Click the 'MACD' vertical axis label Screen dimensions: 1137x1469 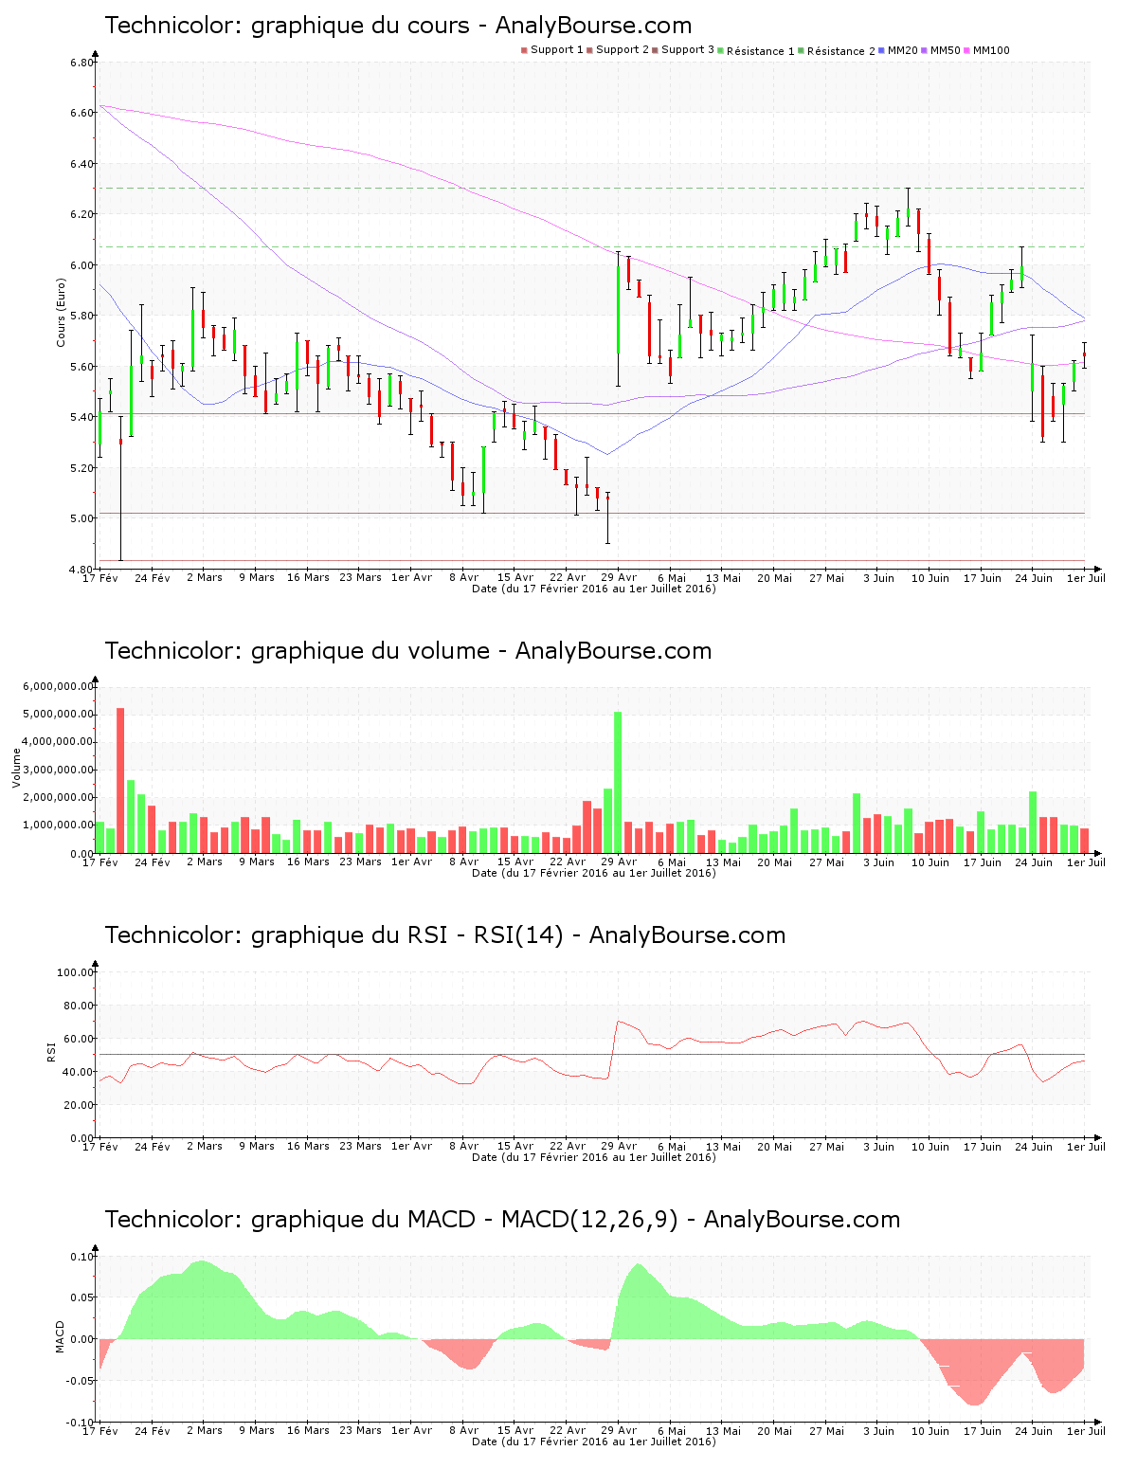coord(61,1336)
